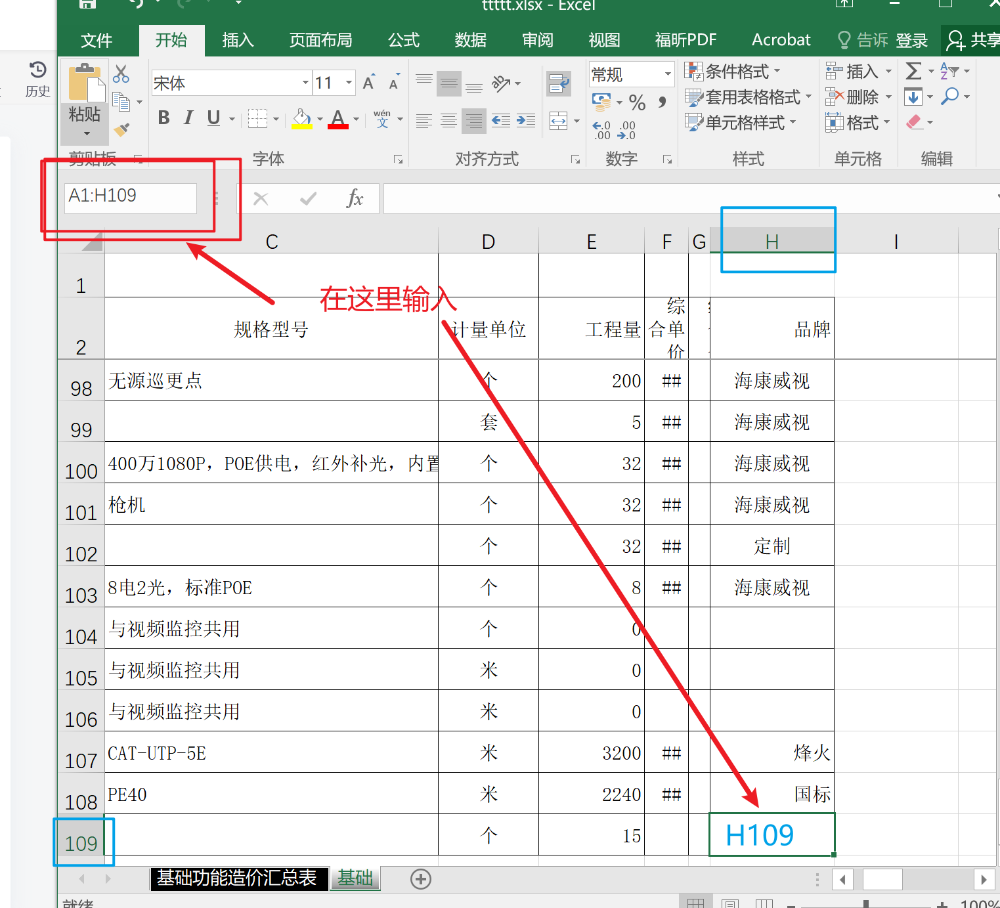Viewport: 1000px width, 908px height.
Task: Click the comma style icon
Action: point(662,102)
